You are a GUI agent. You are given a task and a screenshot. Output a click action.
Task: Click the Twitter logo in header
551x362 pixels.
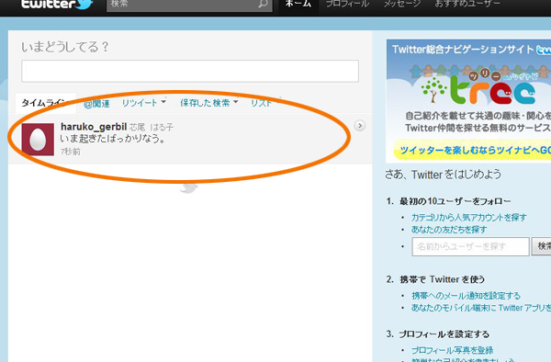57,4
